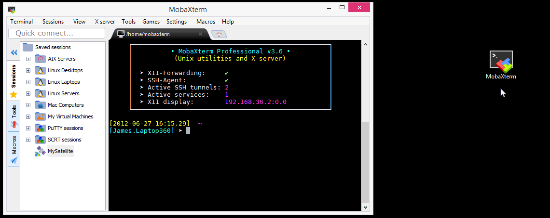Click the terminal scrollbar up arrow

point(365,44)
